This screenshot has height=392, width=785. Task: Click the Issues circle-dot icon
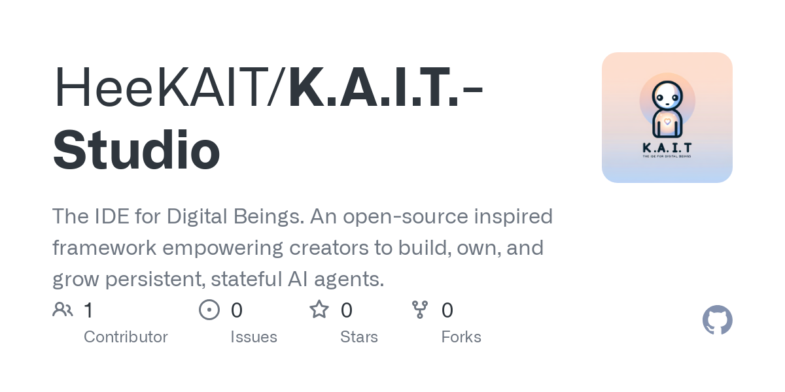(209, 310)
